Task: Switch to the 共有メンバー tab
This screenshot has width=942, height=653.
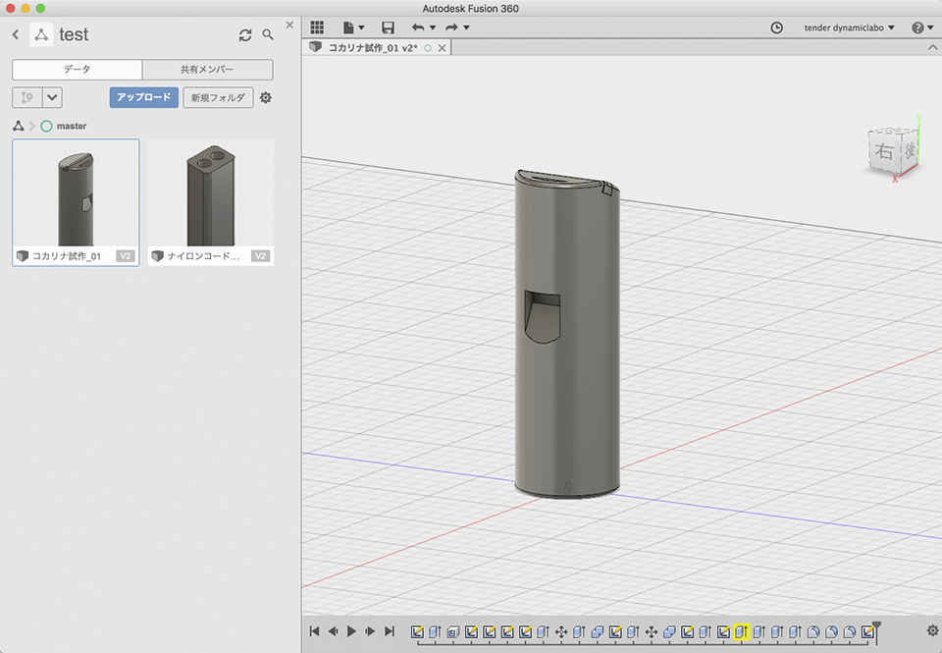Action: tap(207, 69)
